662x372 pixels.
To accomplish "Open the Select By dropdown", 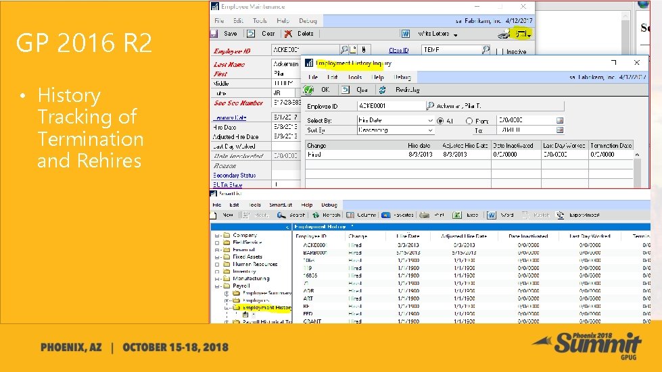I will pos(430,120).
